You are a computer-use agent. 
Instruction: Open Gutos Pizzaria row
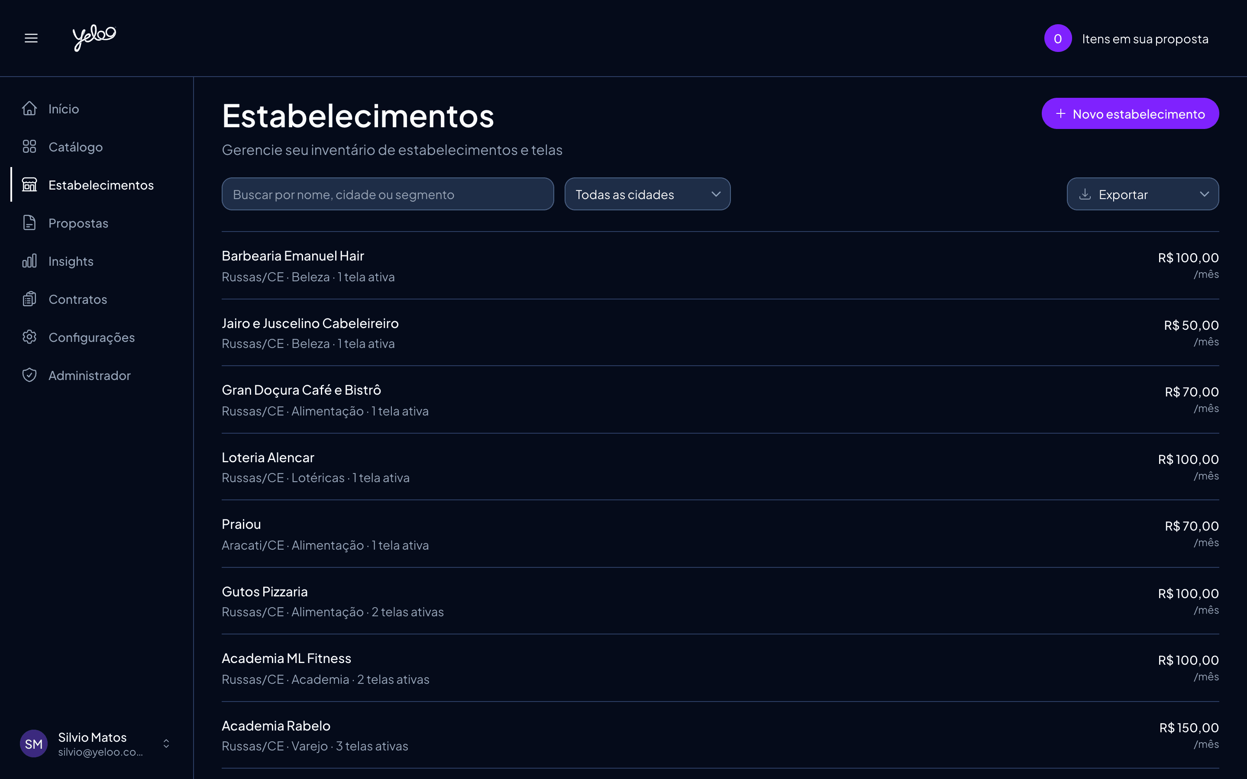720,601
